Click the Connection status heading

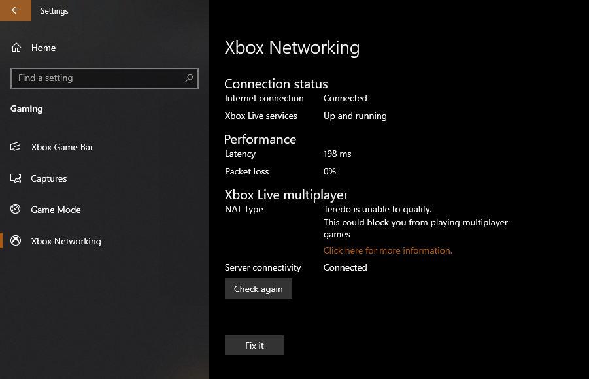276,84
